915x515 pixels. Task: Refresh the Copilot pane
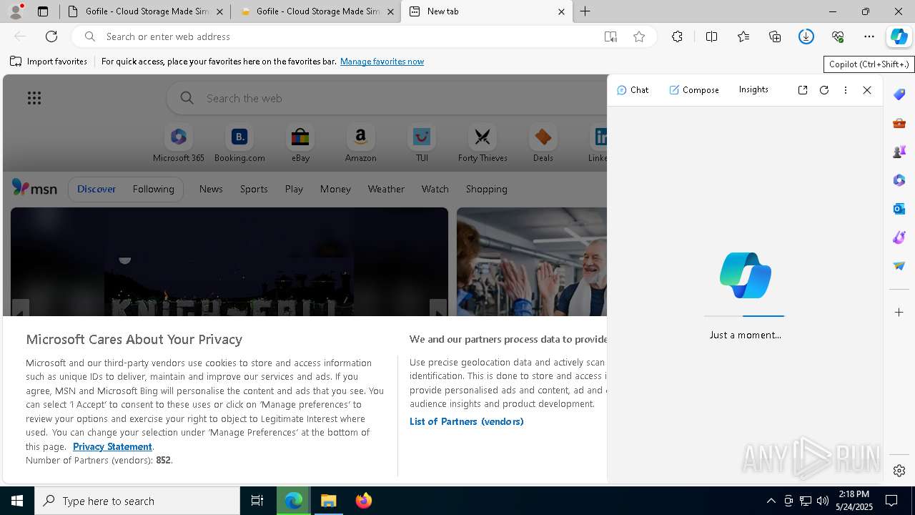coord(824,90)
